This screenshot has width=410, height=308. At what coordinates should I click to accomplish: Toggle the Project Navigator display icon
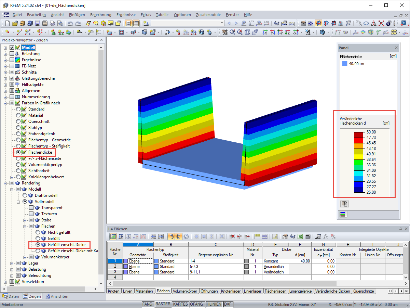[128, 23]
